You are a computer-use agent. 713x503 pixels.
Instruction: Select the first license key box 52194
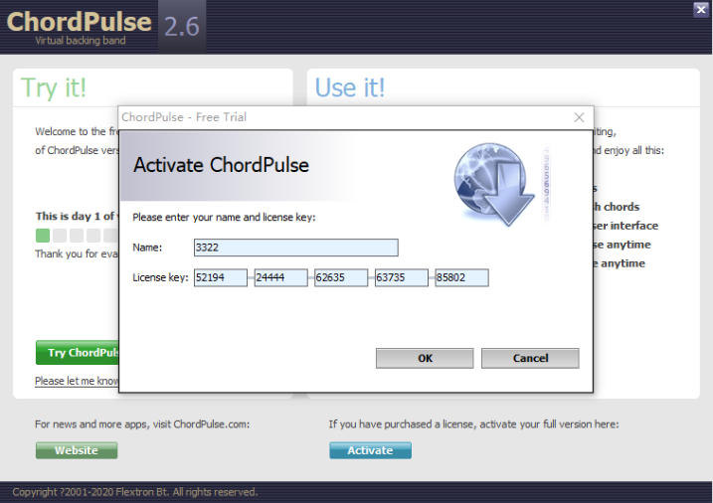(x=221, y=277)
